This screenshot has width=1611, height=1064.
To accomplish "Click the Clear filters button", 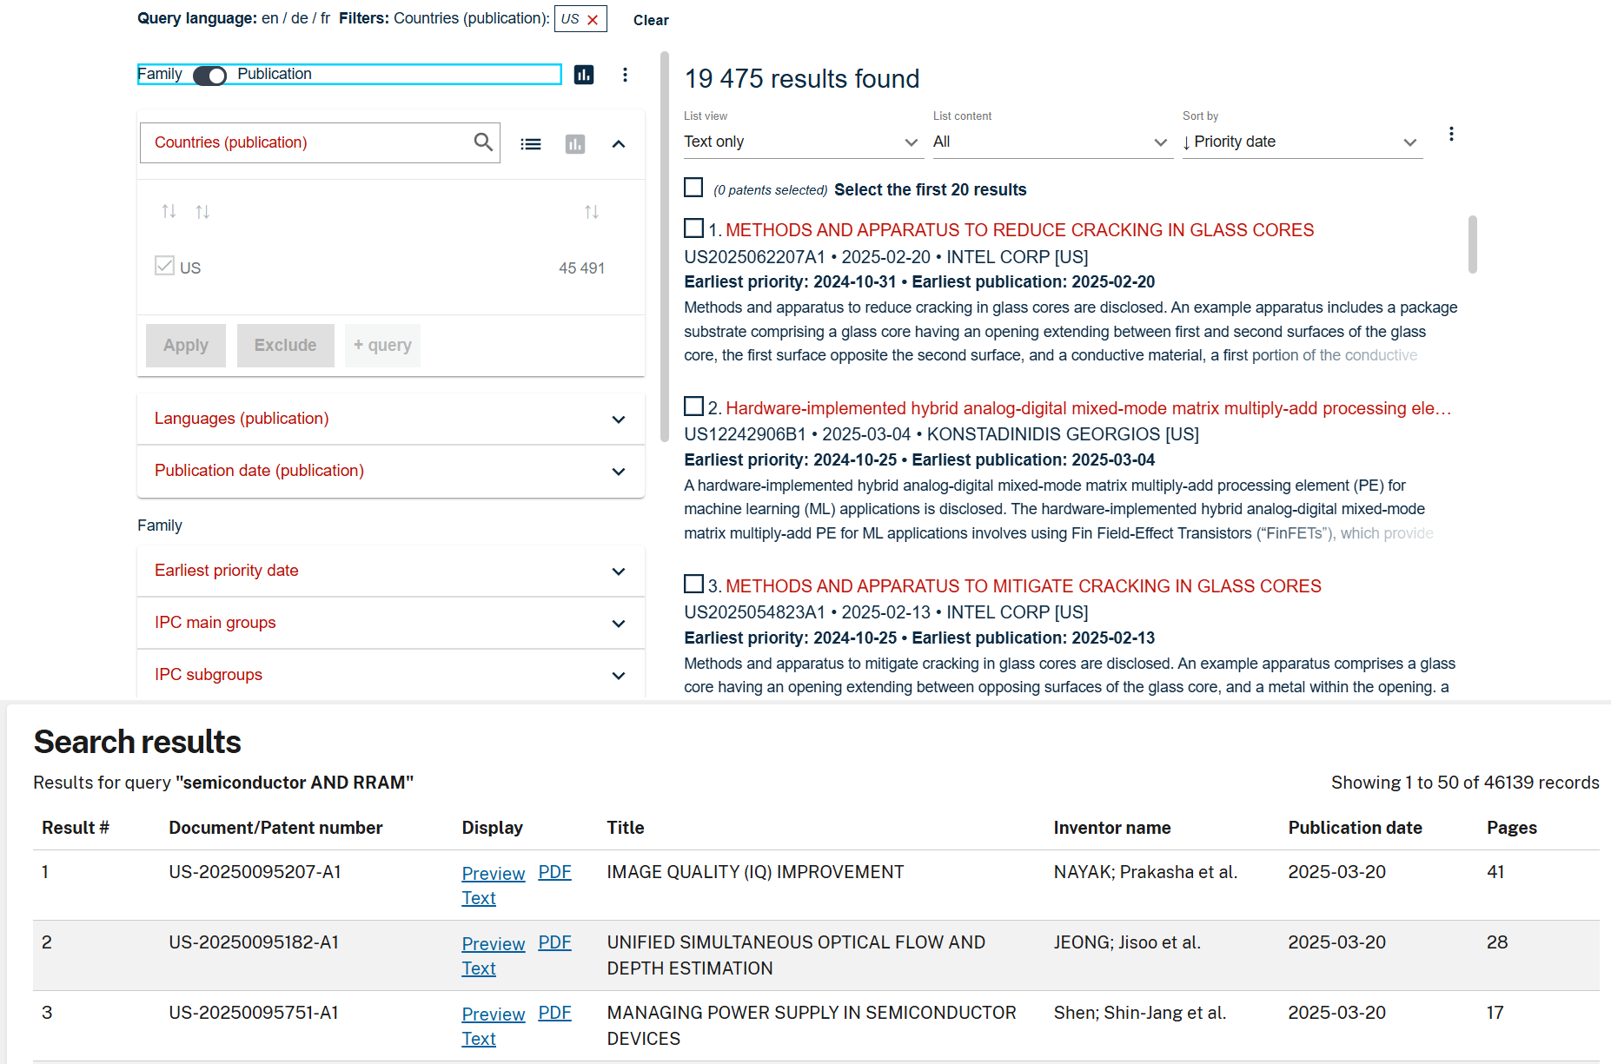I will coord(651,20).
